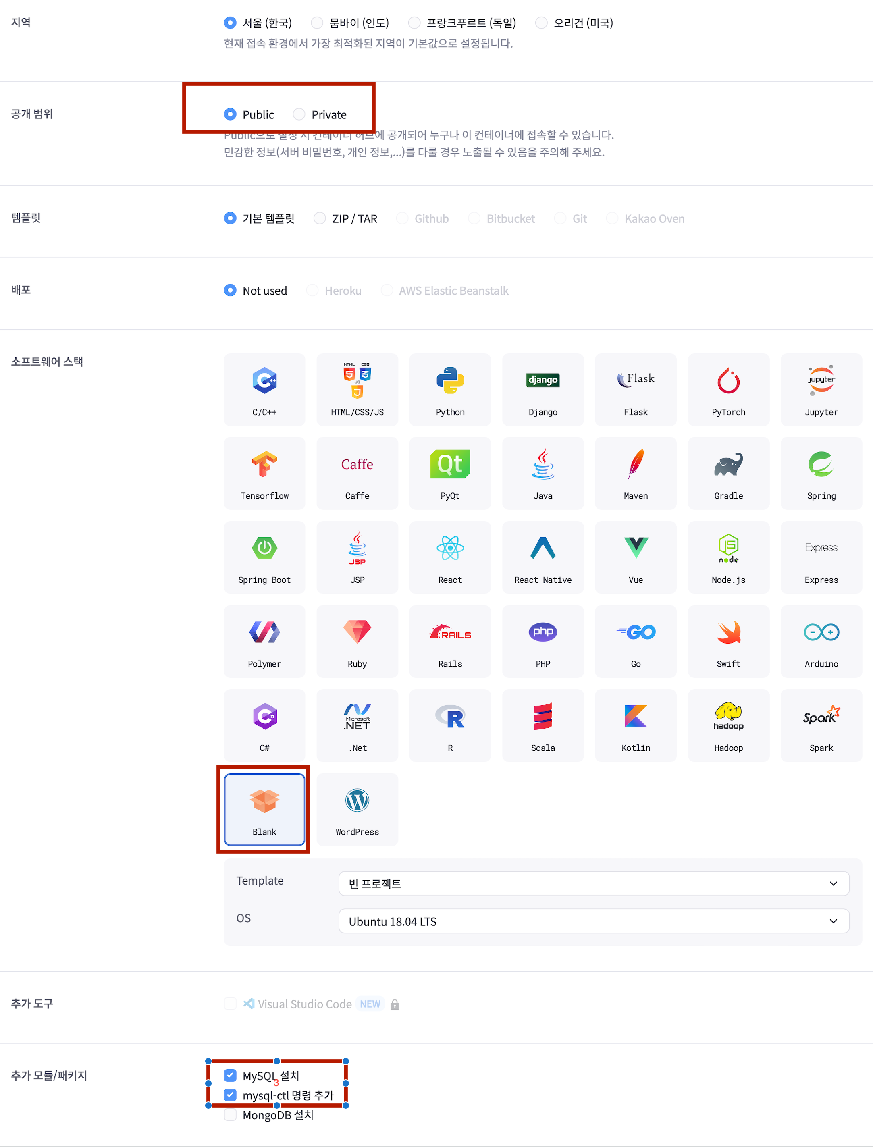Screen dimensions: 873x1147
Task: Uncheck mysql-ctl 명령 추가 checkbox
Action: click(230, 1095)
